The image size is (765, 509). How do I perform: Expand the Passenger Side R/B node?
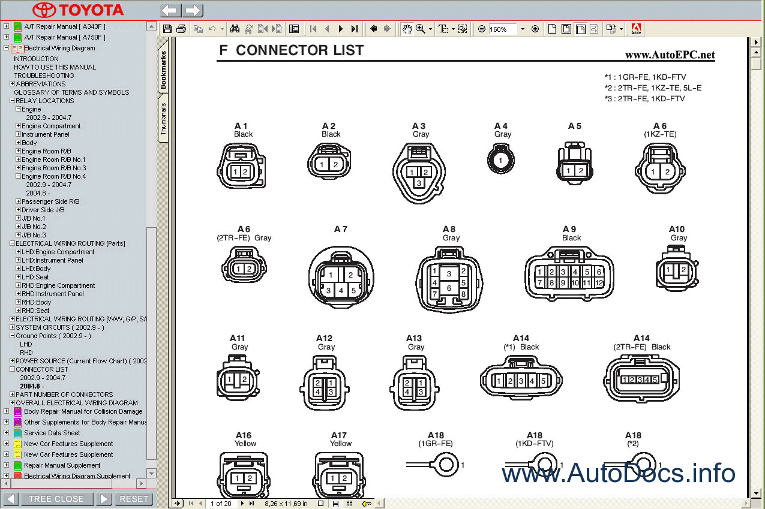pyautogui.click(x=18, y=201)
